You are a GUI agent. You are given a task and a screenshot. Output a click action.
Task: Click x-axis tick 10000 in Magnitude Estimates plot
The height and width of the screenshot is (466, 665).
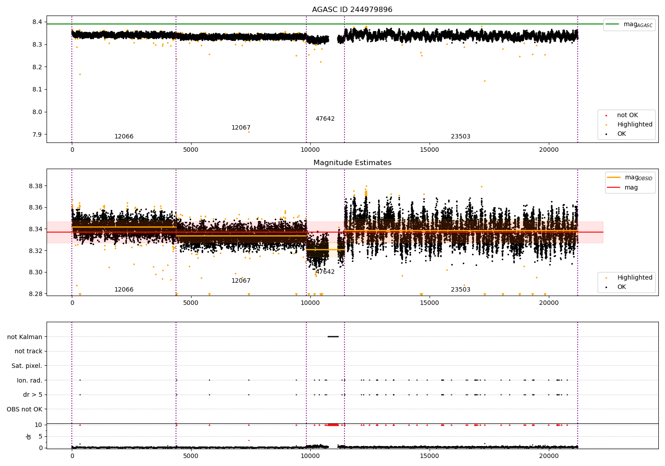[x=310, y=303]
